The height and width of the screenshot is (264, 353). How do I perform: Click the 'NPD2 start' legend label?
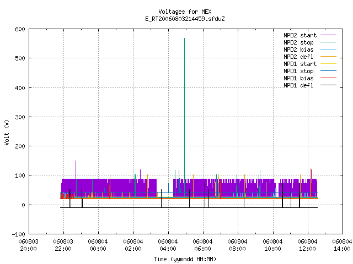tap(300, 35)
